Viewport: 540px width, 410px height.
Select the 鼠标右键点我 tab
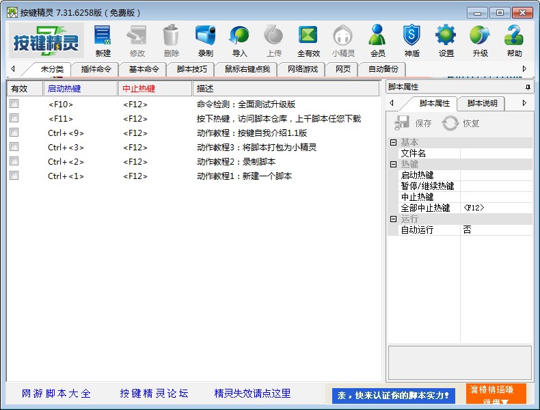point(247,69)
